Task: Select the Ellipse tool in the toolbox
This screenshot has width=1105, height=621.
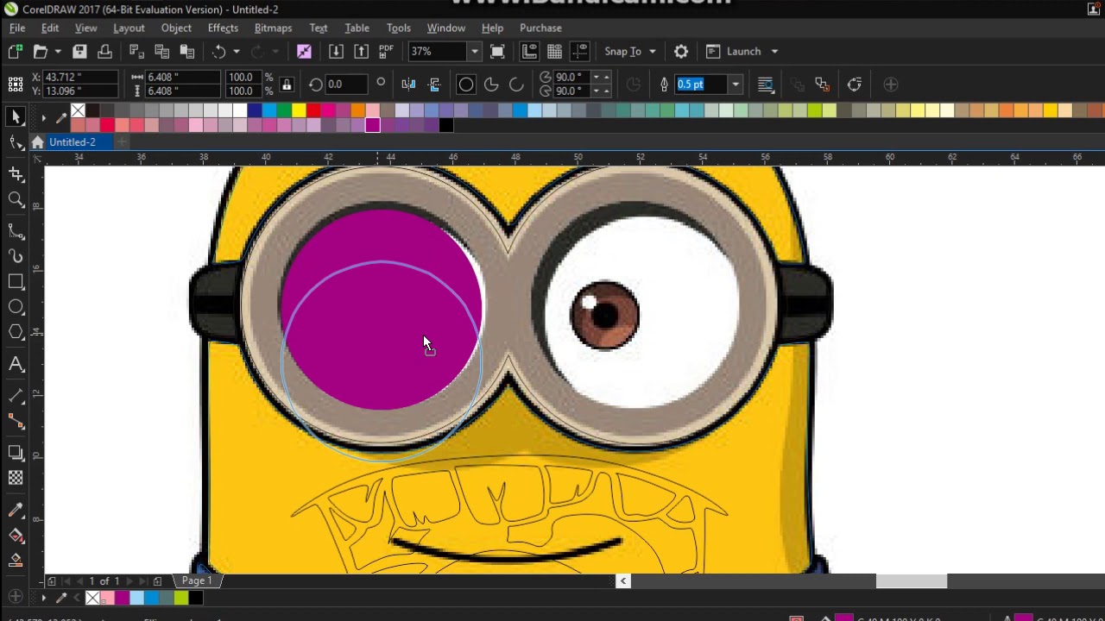Action: pyautogui.click(x=16, y=307)
